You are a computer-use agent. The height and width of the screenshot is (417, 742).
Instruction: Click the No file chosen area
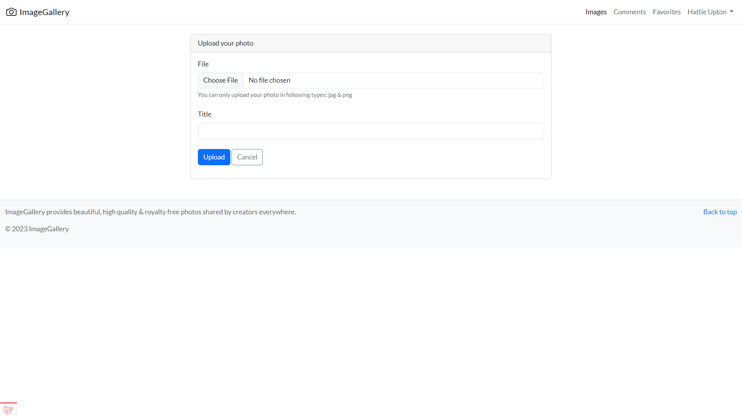point(269,80)
